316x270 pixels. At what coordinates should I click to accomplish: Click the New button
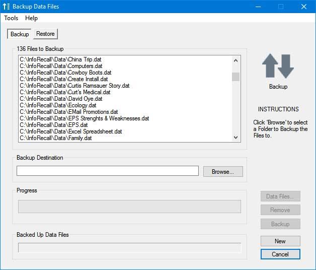pos(280,241)
